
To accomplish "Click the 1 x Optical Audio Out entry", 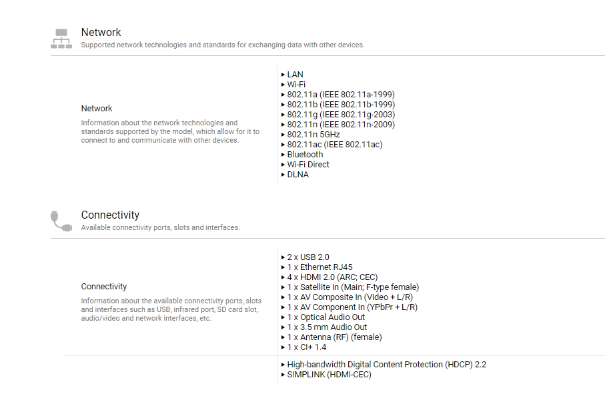I will (326, 317).
